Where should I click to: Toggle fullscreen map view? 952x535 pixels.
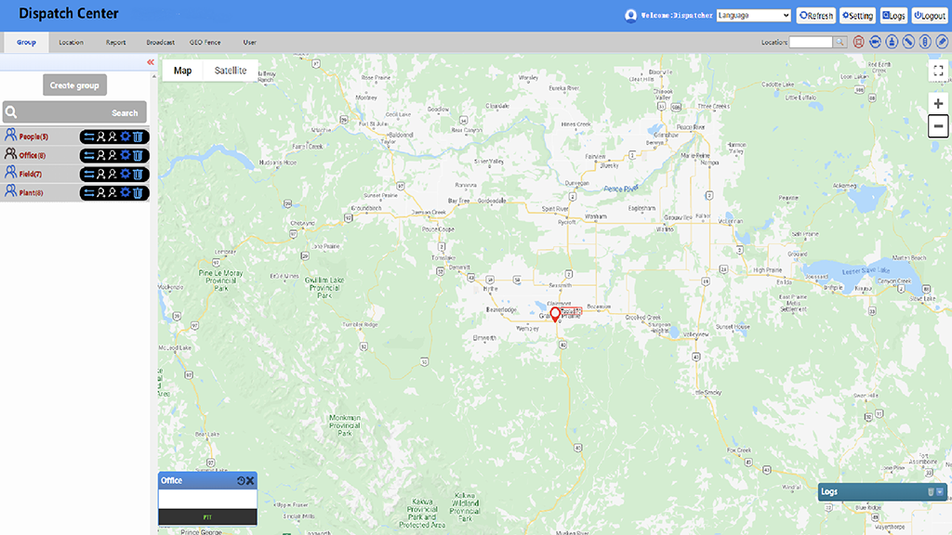938,71
